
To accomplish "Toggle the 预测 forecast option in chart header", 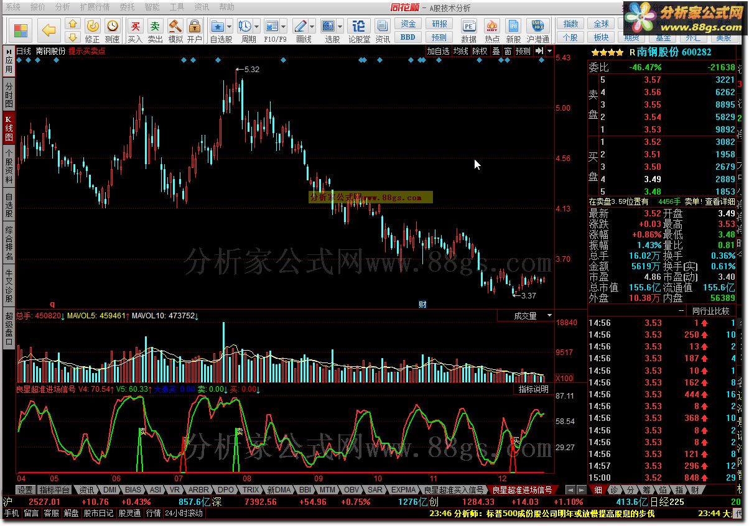I will [523, 51].
